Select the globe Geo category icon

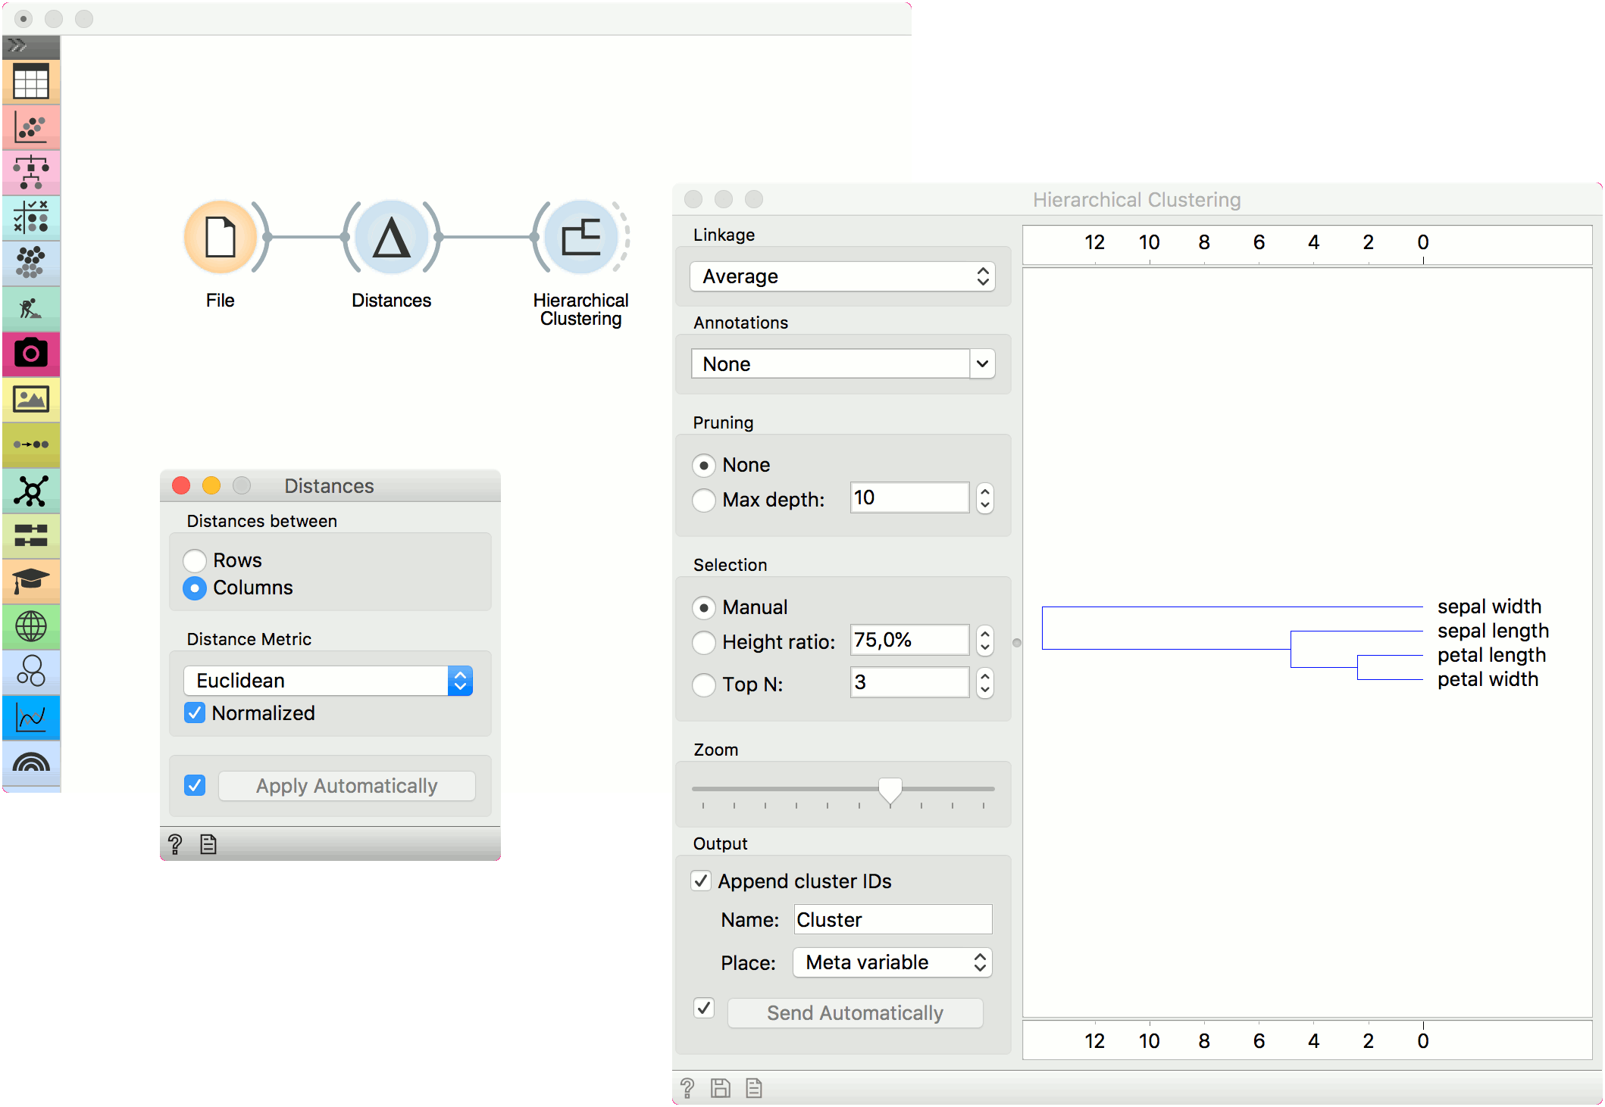(x=31, y=626)
